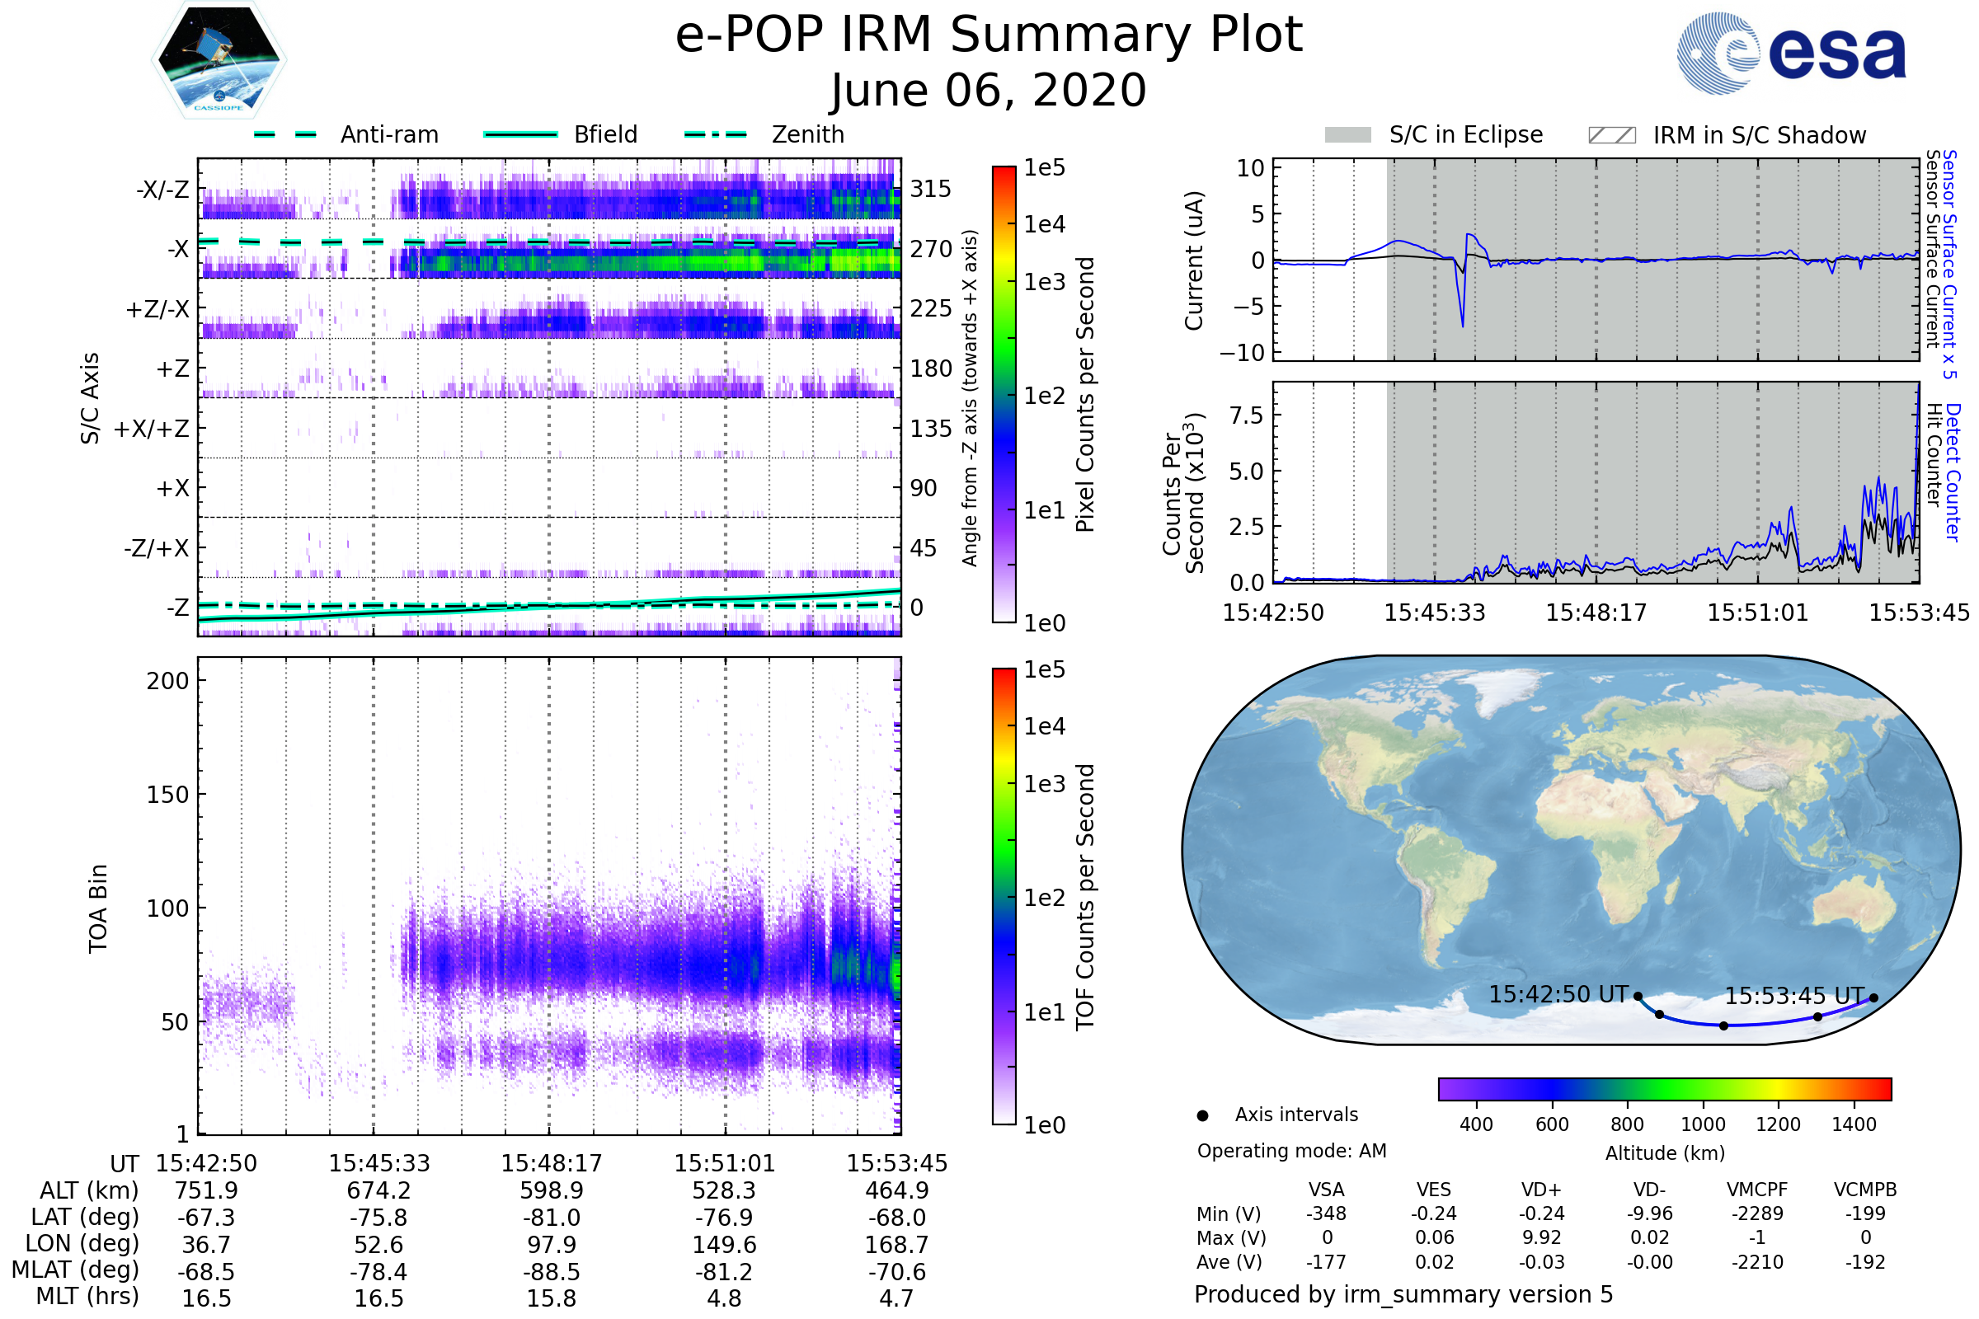Screen dimensions: 1979x1319
Task: Click the TOA Bin axis label
Action: [98, 908]
